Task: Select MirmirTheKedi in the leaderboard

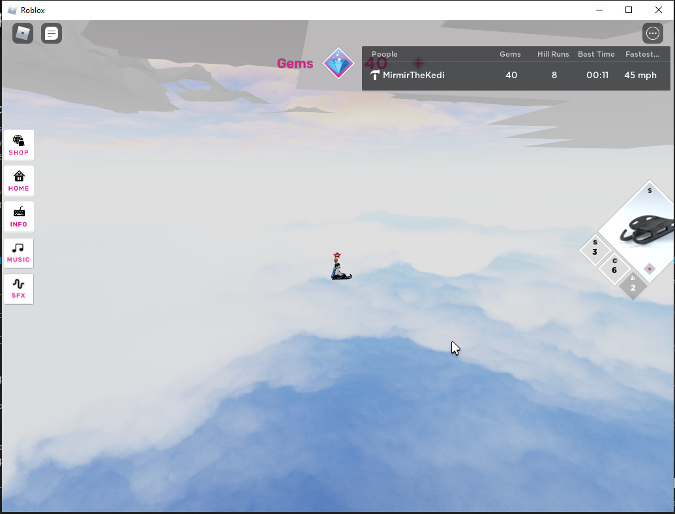Action: coord(413,76)
